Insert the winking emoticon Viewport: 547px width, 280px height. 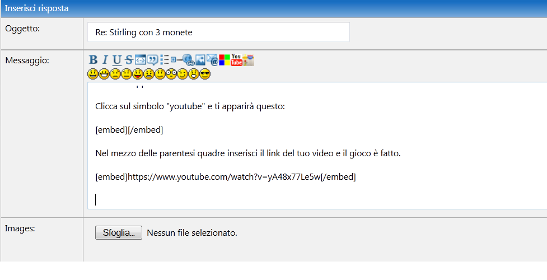(x=183, y=74)
